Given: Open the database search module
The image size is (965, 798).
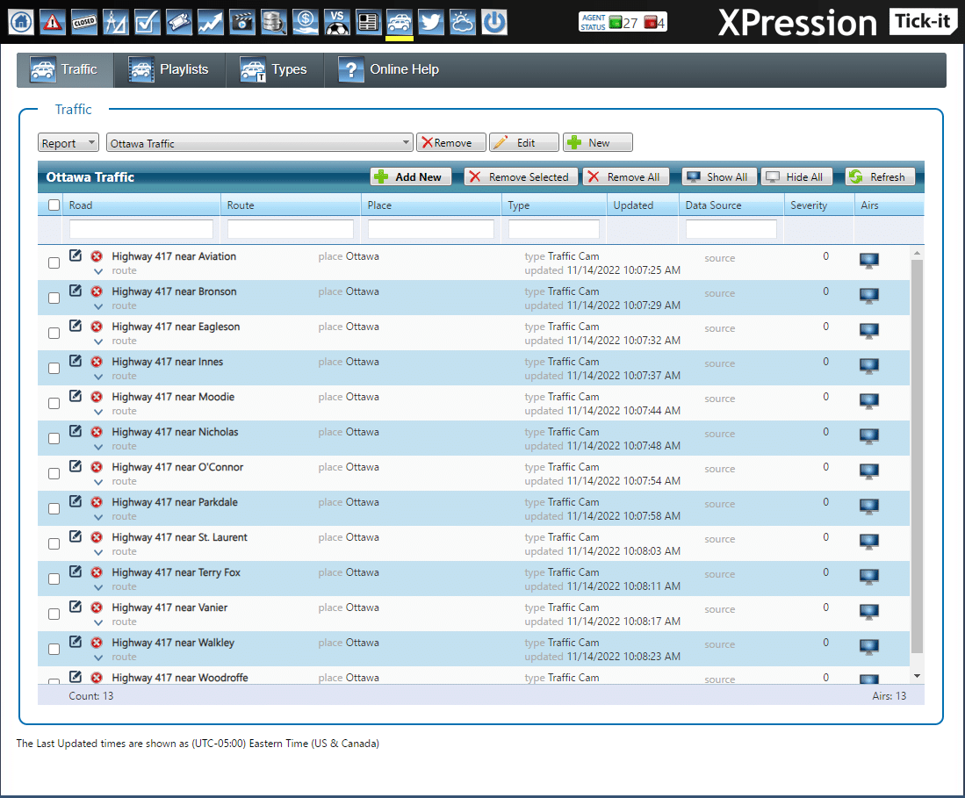Looking at the screenshot, I should (273, 23).
